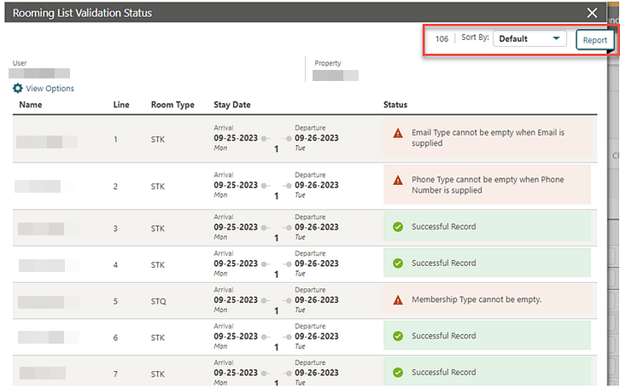Click line number 5 cell

pyautogui.click(x=115, y=302)
